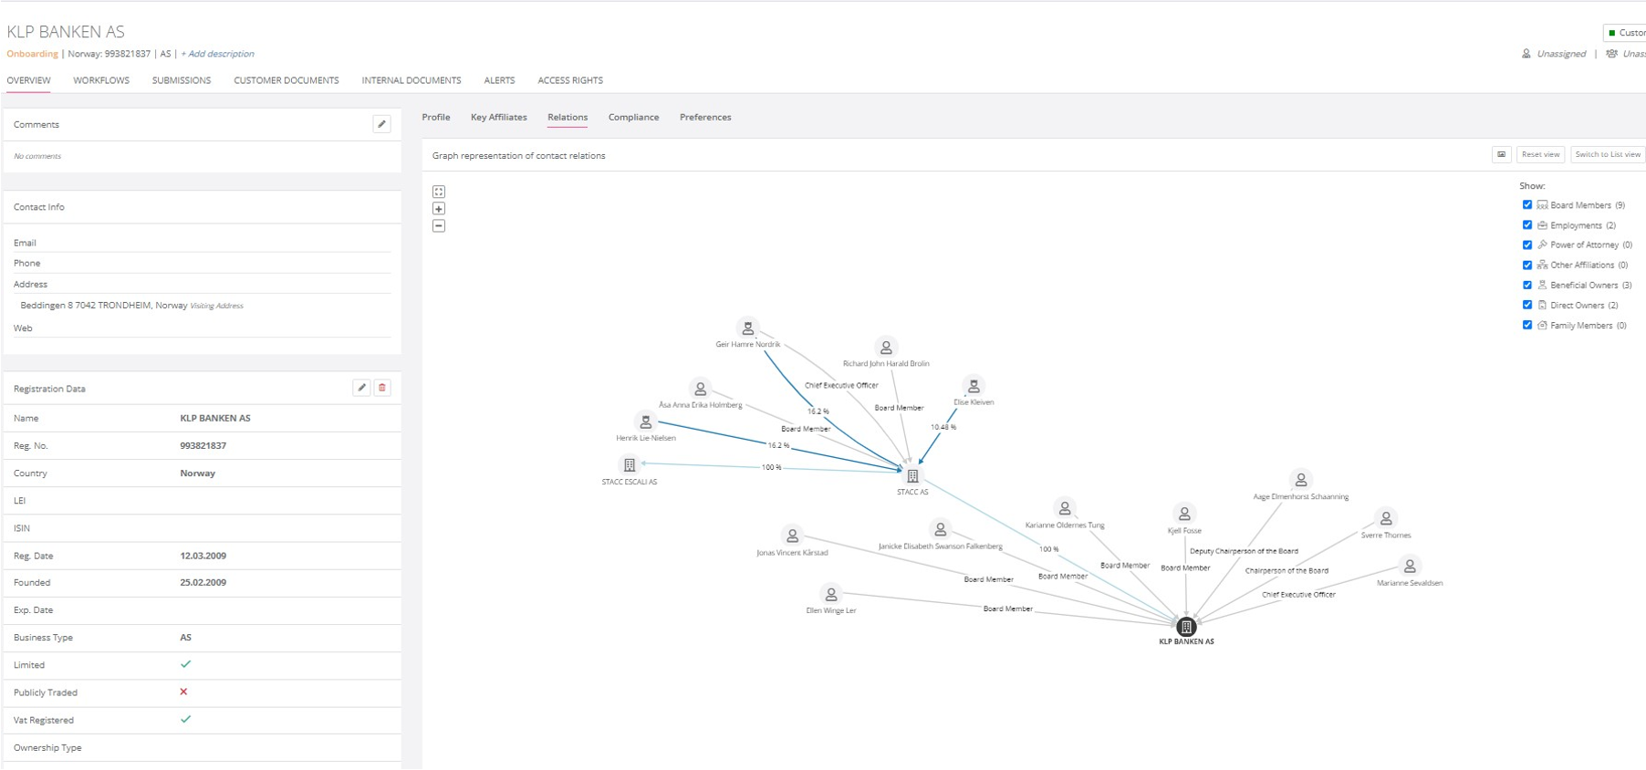
Task: Select the Richard John Harald Brolin node
Action: pyautogui.click(x=886, y=347)
